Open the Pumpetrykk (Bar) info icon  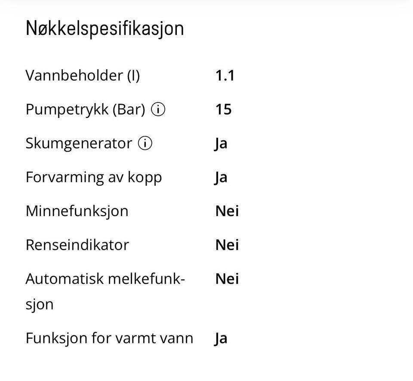coord(158,109)
